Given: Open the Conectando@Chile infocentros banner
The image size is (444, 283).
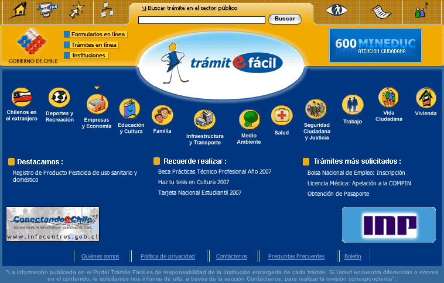Looking at the screenshot, I should 53,224.
